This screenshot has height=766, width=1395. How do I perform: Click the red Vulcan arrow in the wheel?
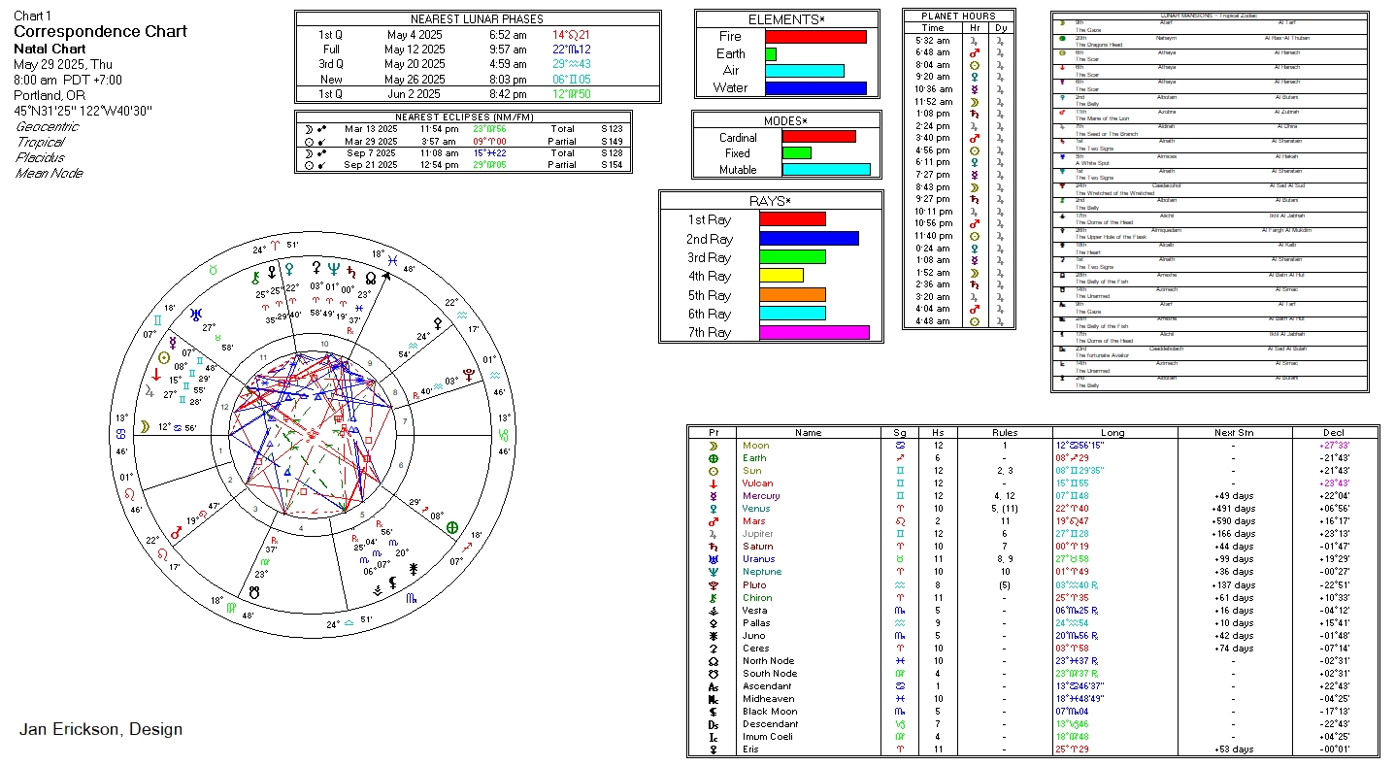click(x=155, y=375)
